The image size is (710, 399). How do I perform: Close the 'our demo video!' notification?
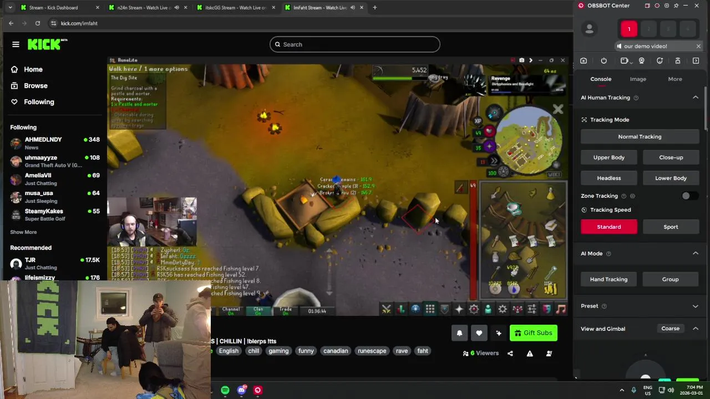click(698, 46)
